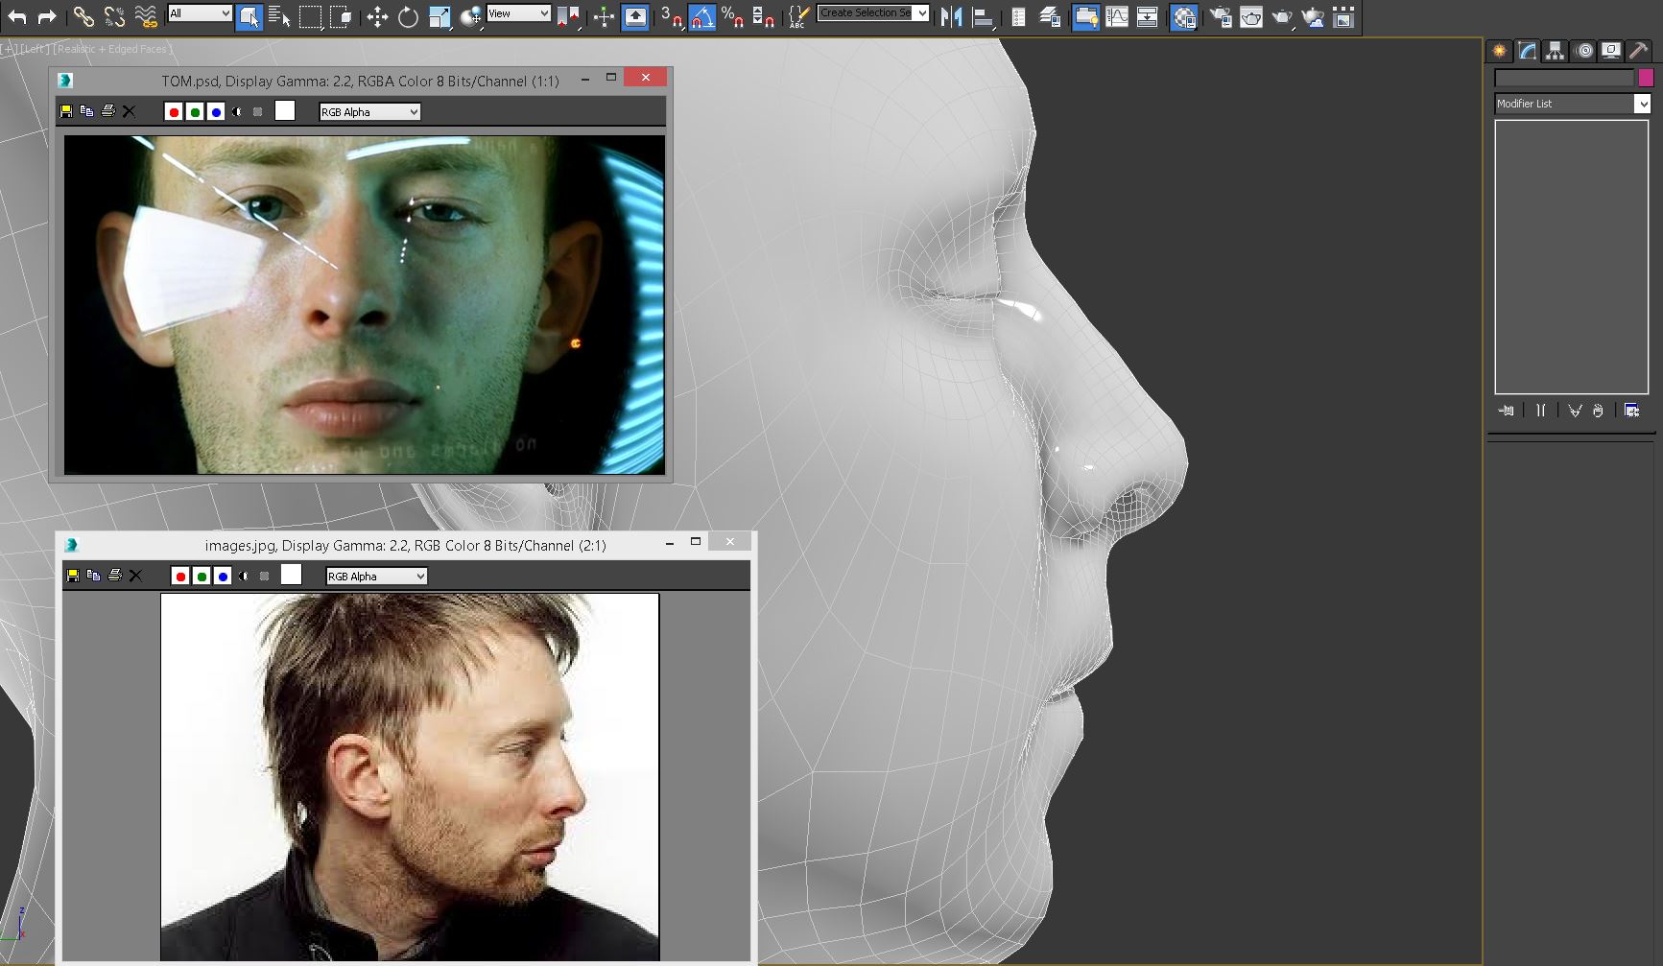The width and height of the screenshot is (1663, 966).
Task: Switch to the Utilities panel tab
Action: click(1639, 51)
